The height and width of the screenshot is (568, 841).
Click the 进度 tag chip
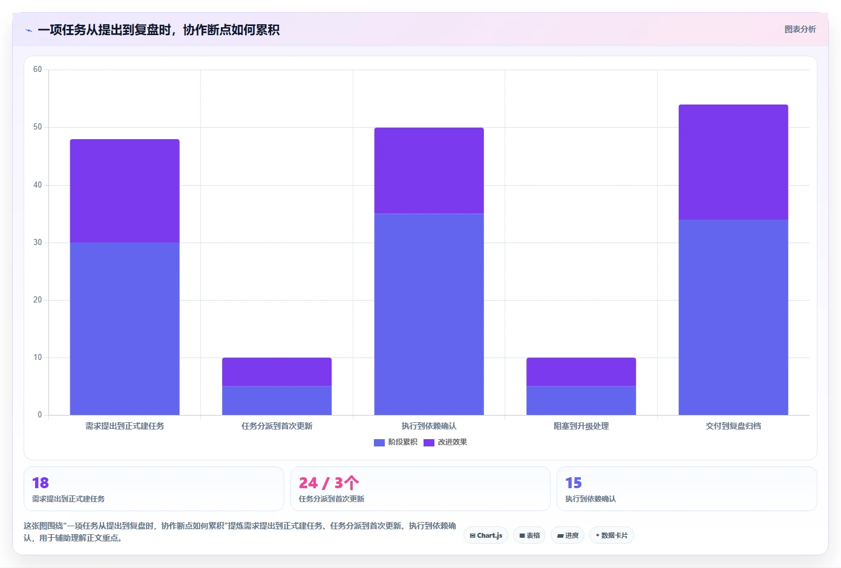pyautogui.click(x=568, y=535)
